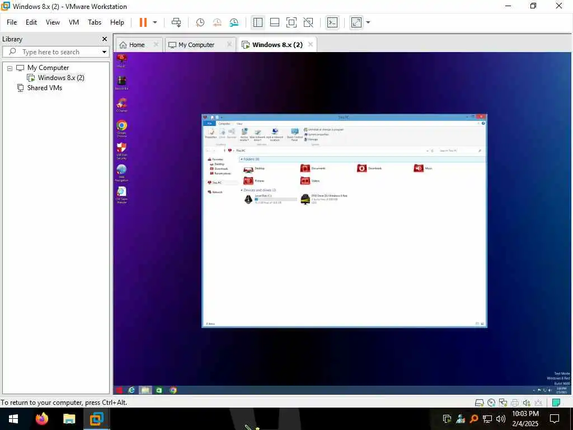The image size is (573, 430).
Task: Click the orange Suspend (pause) VM button
Action: click(x=143, y=22)
